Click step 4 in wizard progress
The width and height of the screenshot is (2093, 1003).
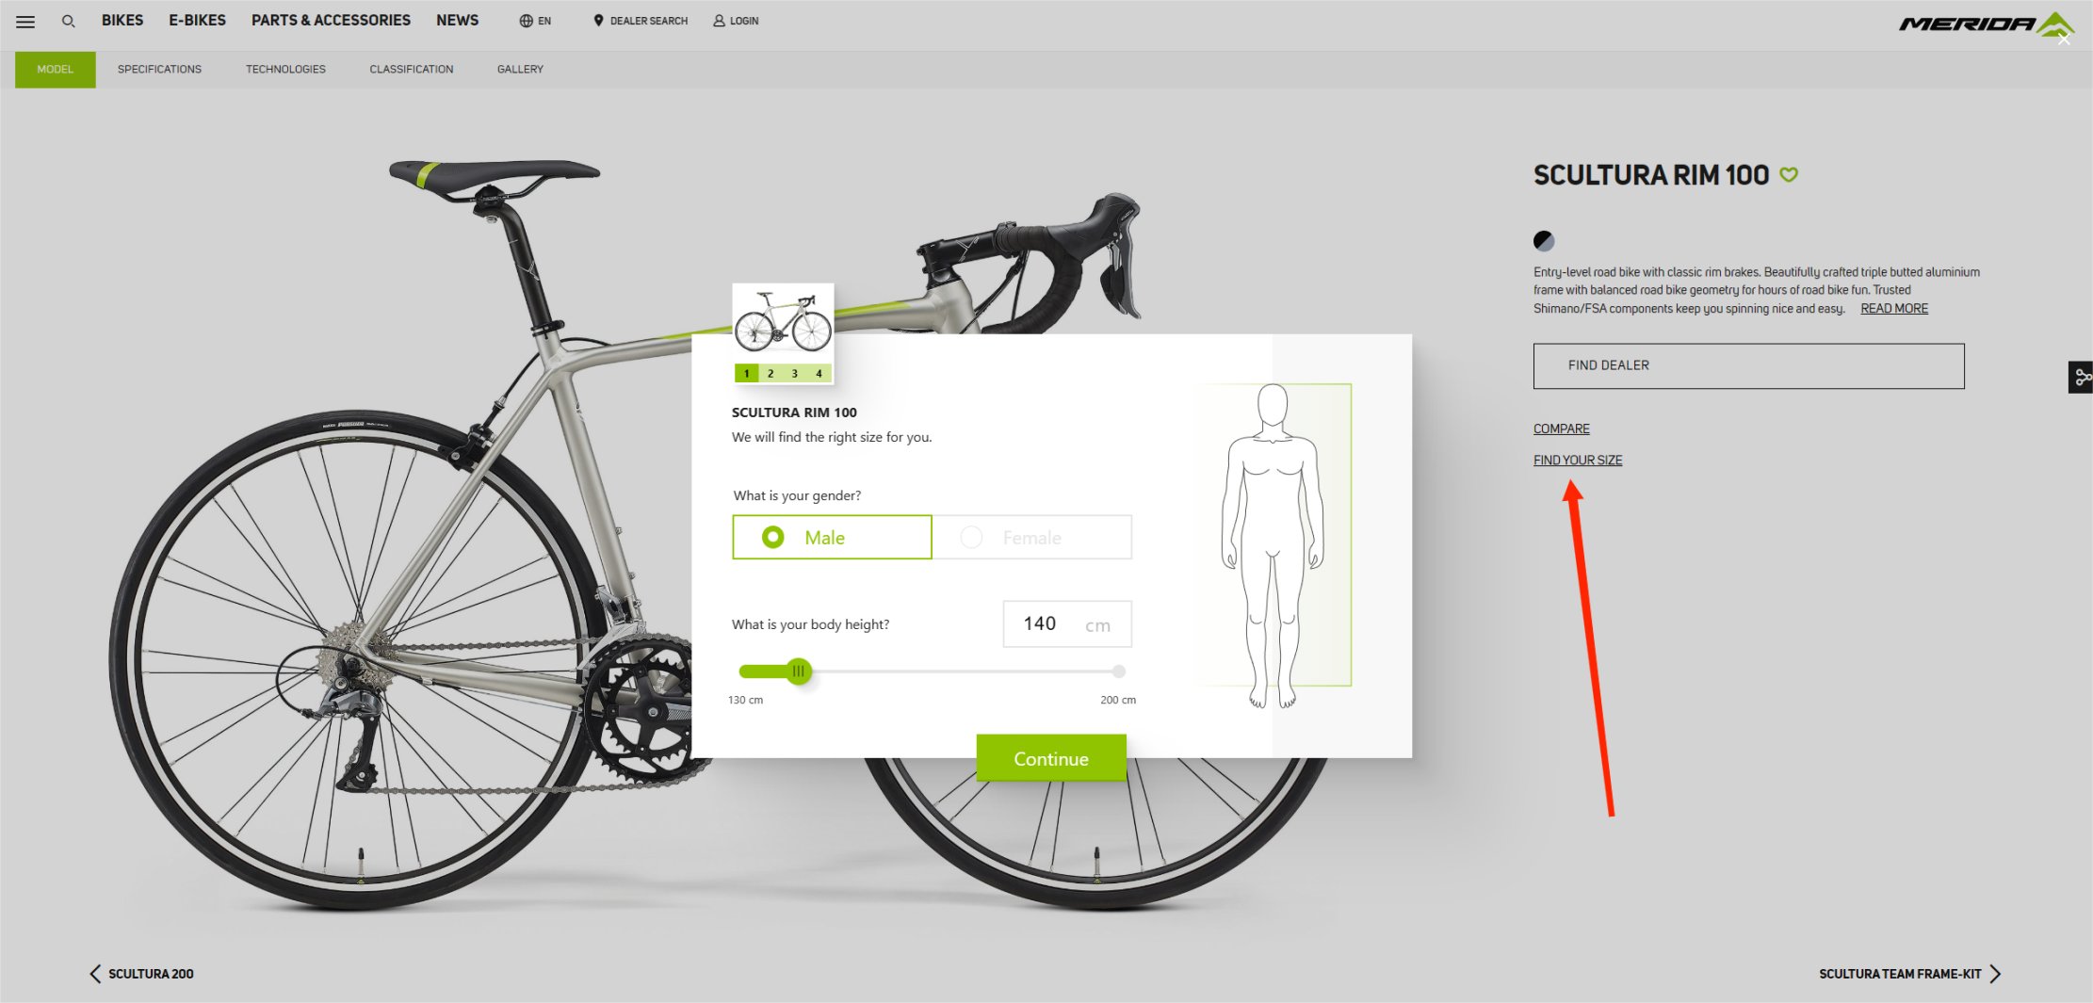(x=819, y=373)
